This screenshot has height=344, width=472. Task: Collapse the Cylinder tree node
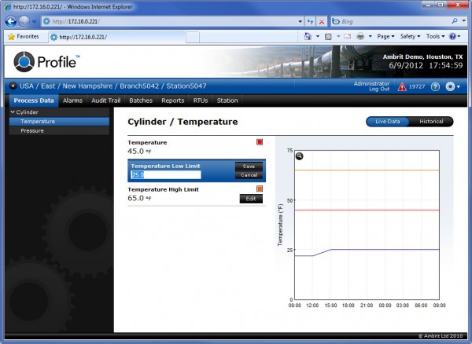click(x=13, y=112)
